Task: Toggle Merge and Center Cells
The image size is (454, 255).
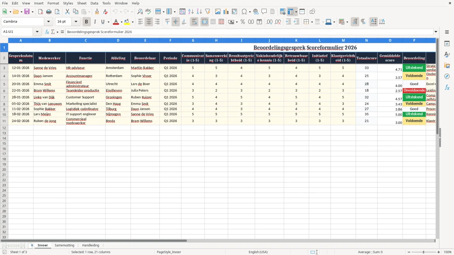Action: pos(205,22)
